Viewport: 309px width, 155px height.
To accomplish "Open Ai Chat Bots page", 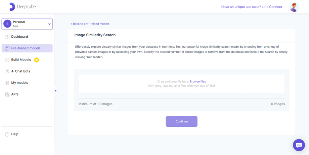I will coord(20,71).
